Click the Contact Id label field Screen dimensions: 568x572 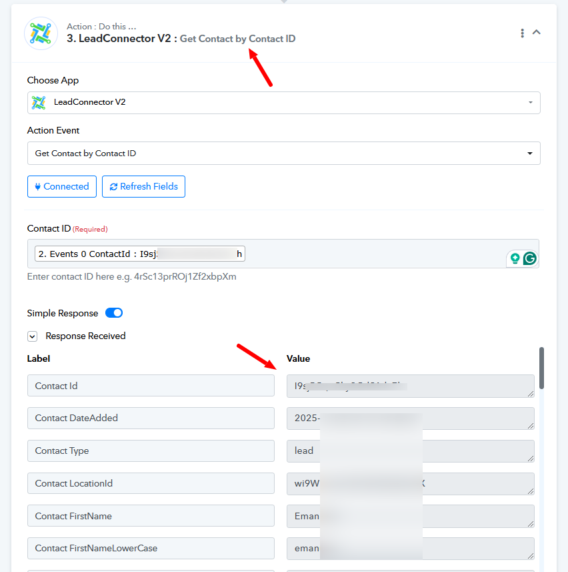(x=151, y=386)
